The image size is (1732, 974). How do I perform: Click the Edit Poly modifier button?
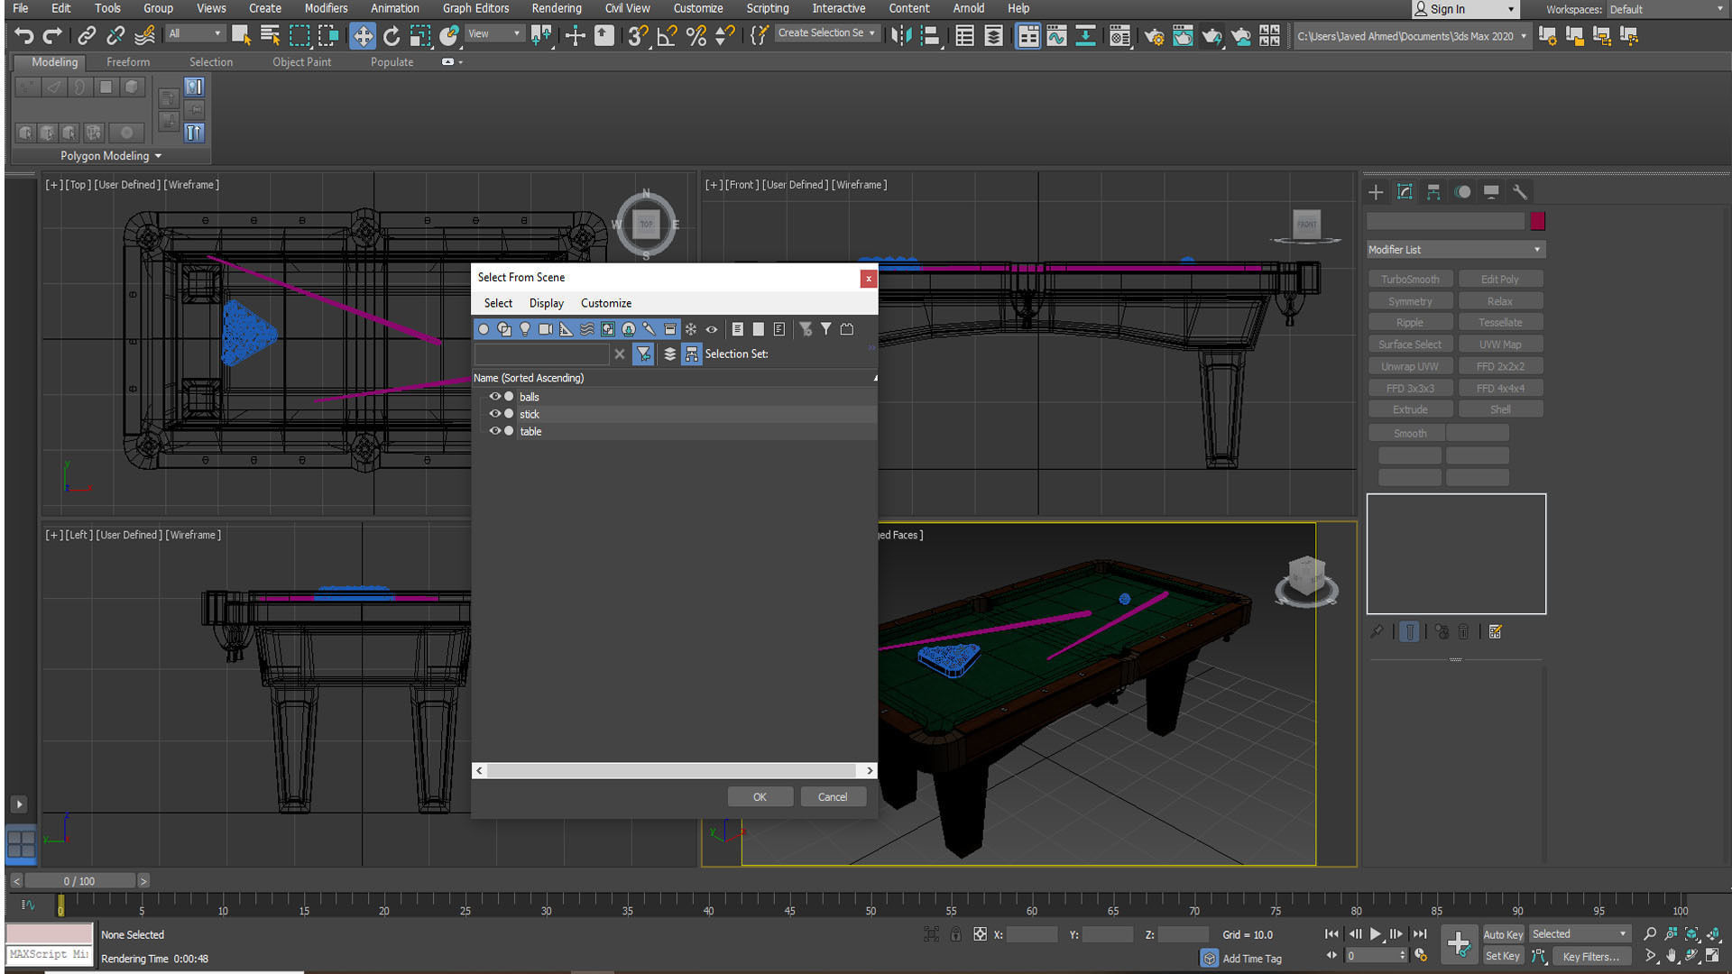point(1500,280)
